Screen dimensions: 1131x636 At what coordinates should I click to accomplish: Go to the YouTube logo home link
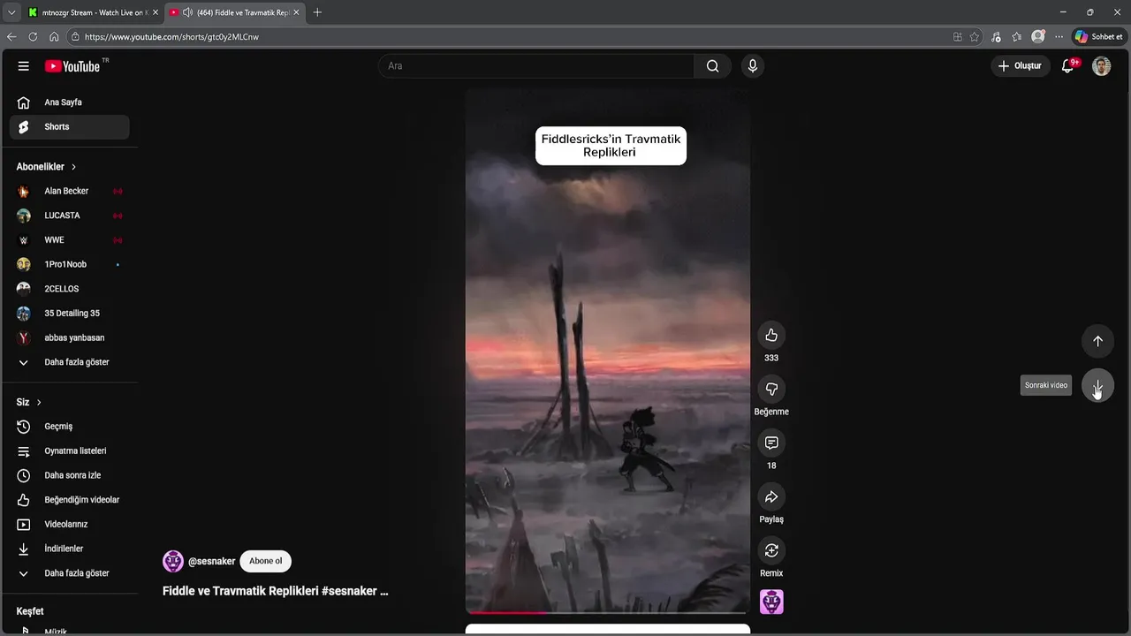tap(72, 66)
